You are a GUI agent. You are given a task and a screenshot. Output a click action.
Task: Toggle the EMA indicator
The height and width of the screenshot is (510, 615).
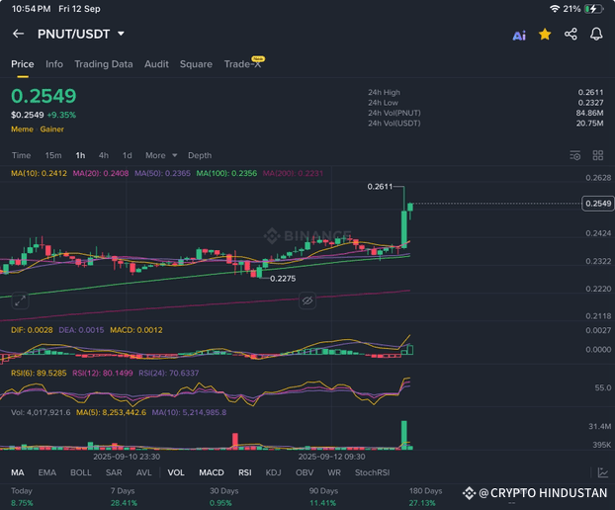[x=47, y=472]
